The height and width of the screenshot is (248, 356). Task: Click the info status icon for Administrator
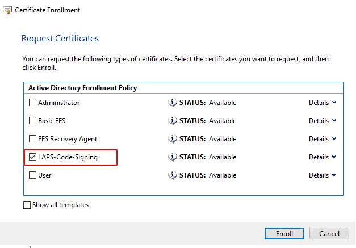tap(173, 103)
